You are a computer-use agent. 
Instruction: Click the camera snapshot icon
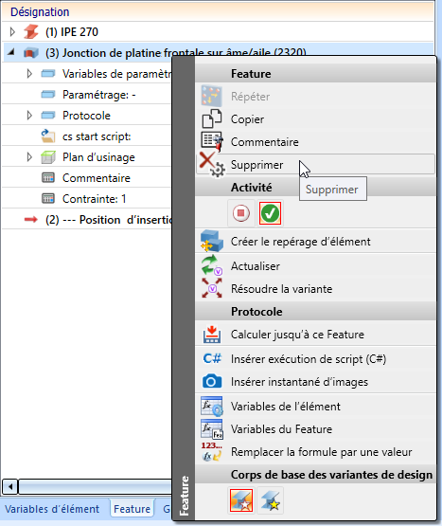click(x=212, y=381)
